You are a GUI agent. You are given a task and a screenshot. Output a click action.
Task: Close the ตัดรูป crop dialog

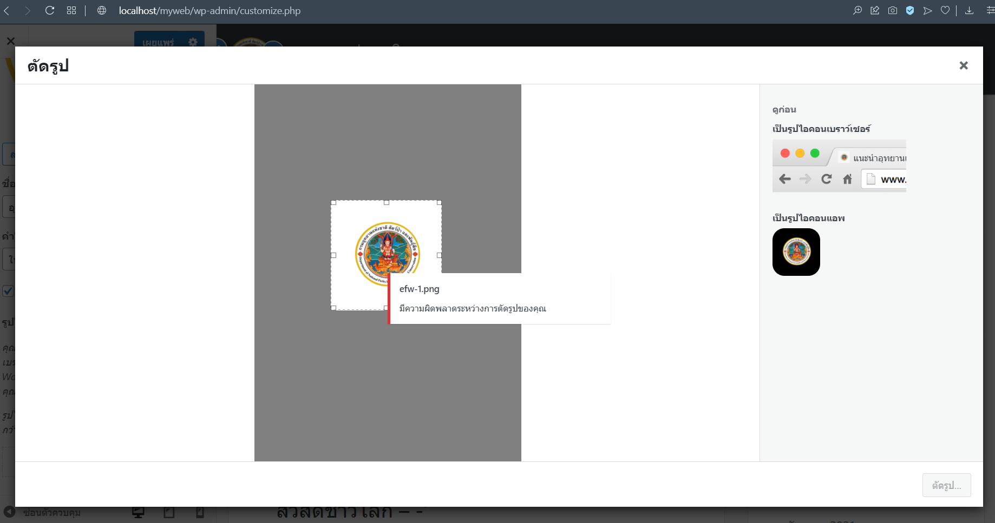point(964,65)
